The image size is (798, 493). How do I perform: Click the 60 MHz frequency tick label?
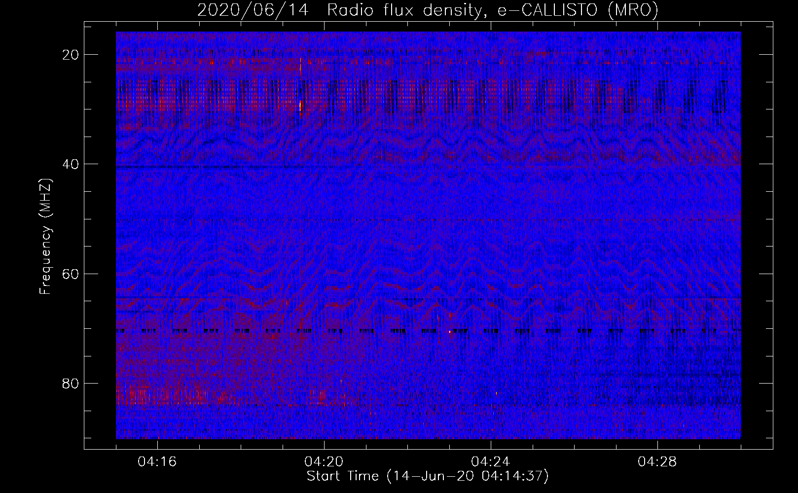click(71, 274)
